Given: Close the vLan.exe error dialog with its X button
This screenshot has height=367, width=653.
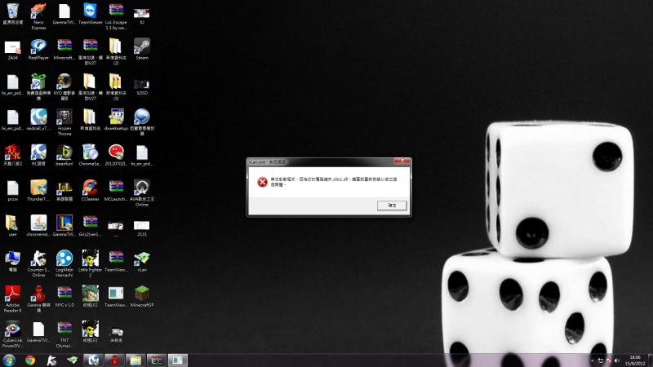Looking at the screenshot, I should pyautogui.click(x=402, y=161).
